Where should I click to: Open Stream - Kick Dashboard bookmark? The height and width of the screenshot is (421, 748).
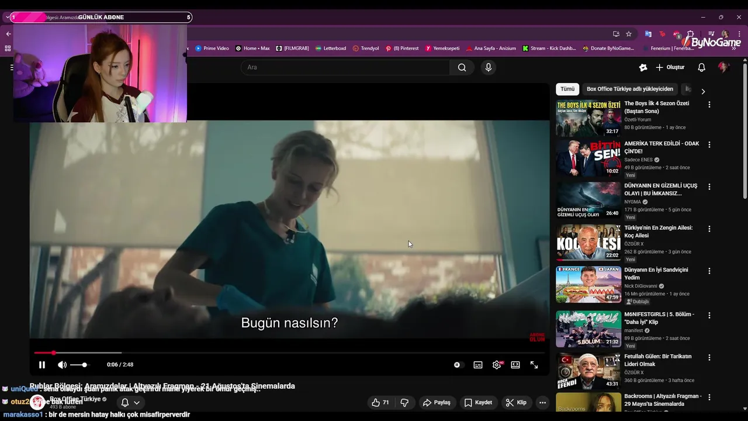pos(549,49)
